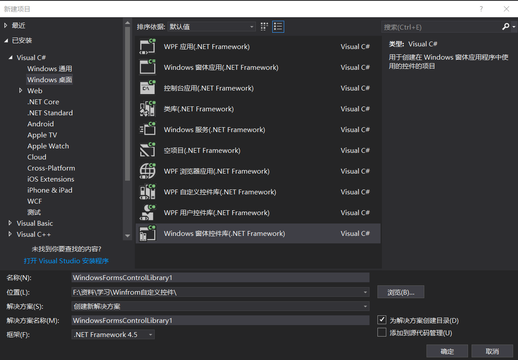Open the 排序依据 sort dropdown

coord(252,27)
